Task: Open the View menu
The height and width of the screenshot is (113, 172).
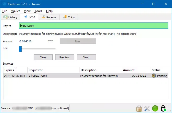Action: pyautogui.click(x=27, y=11)
